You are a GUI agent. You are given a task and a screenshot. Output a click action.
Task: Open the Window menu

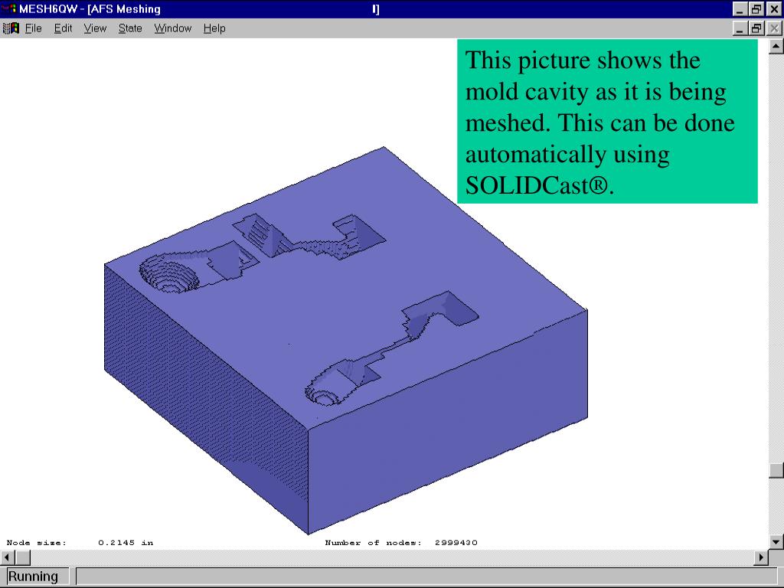coord(172,28)
